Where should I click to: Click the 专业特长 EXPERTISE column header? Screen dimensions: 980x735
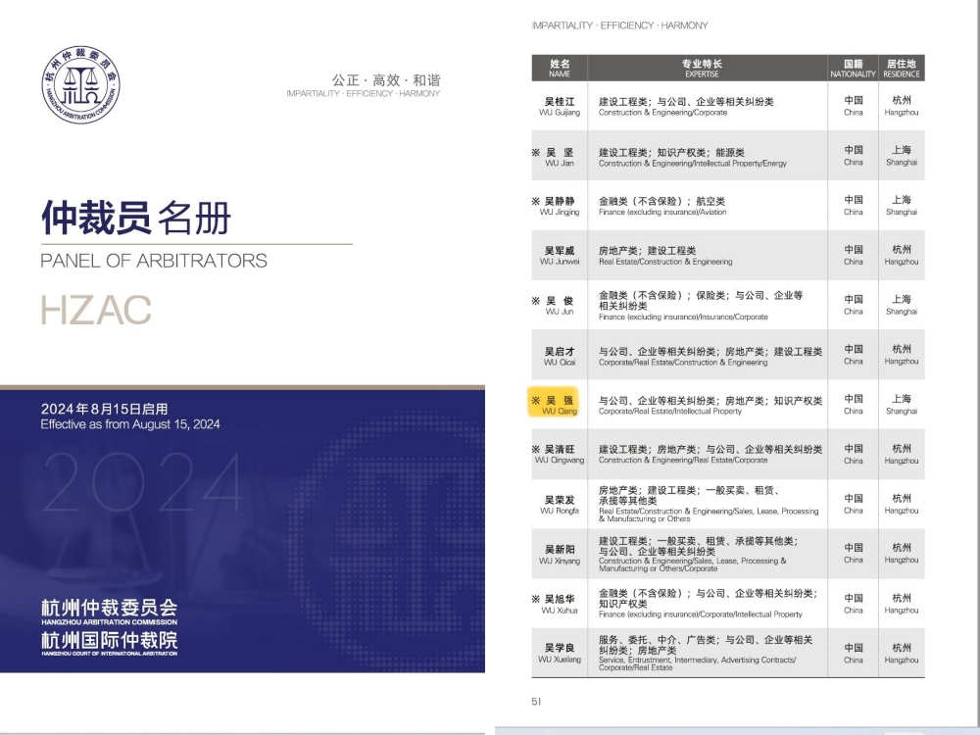702,69
